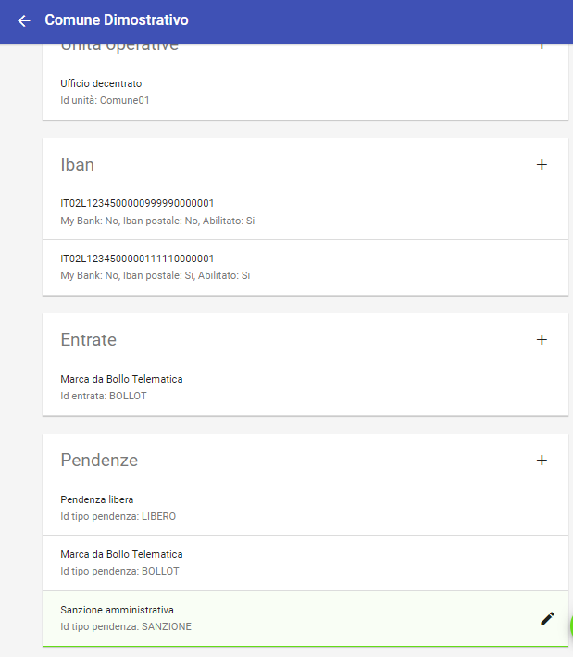Click Id tipo pendenza: BOLLOT text
Screen dimensions: 573x657
119,571
